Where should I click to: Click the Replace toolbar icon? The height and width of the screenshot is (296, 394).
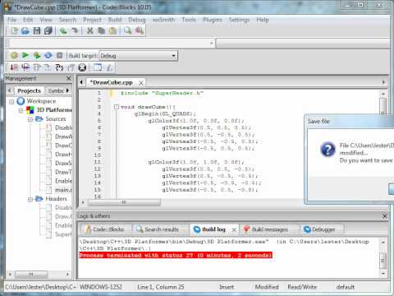click(140, 30)
